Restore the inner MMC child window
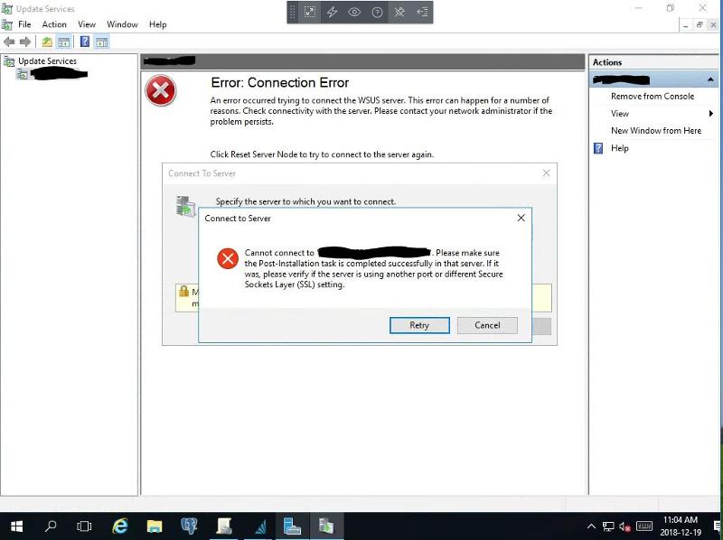This screenshot has height=540, width=723. coord(700,25)
